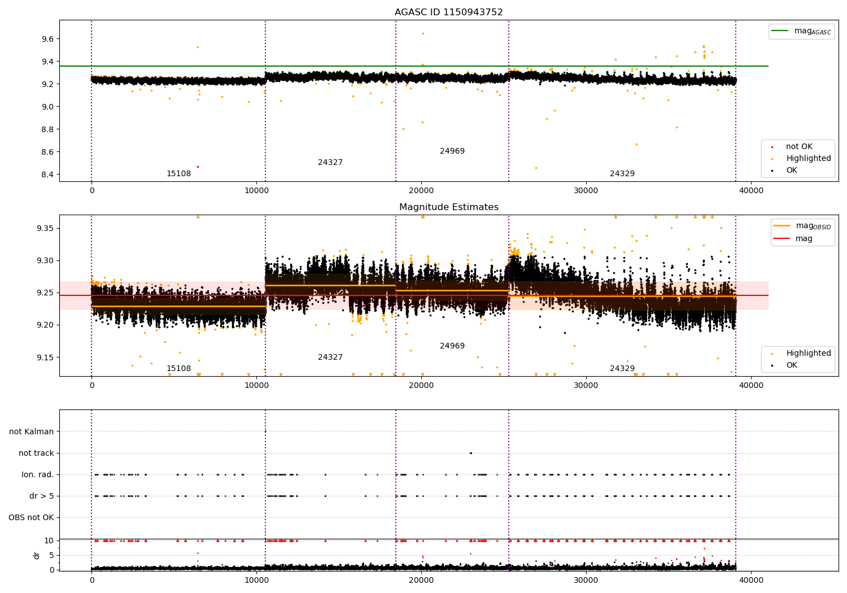Click the 9.4 y-axis tick label

pos(47,62)
